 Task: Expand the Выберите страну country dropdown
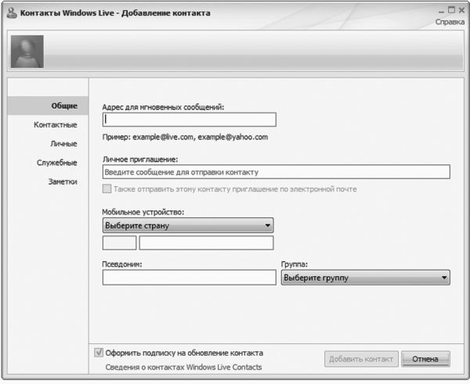[x=188, y=226]
